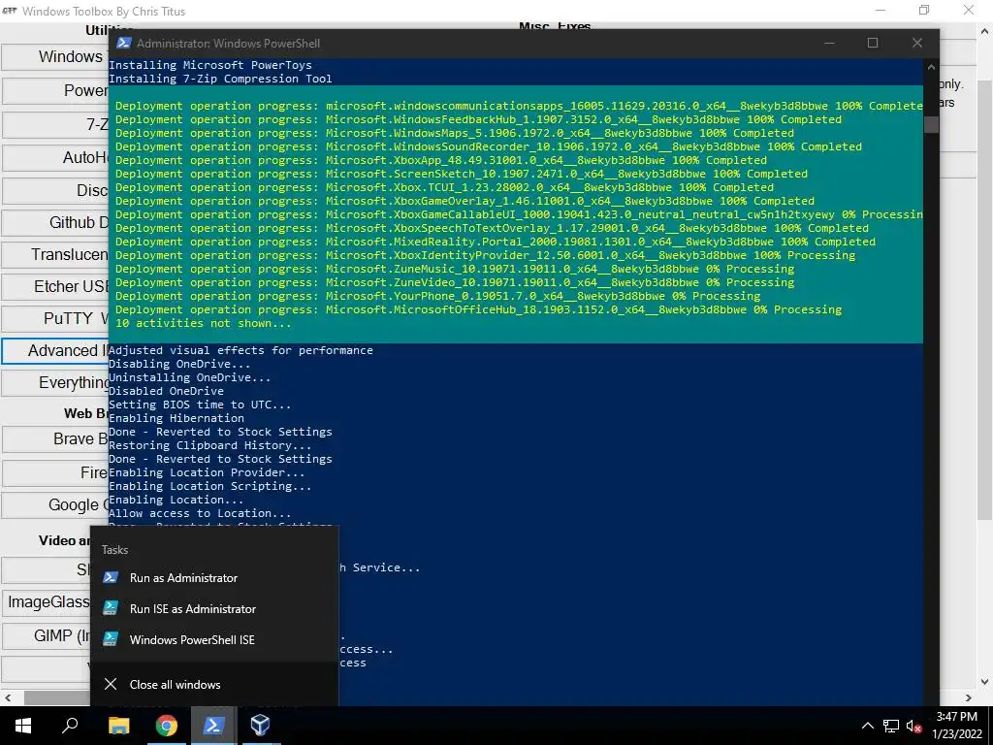Click the YourPhone deployment progress line

[x=437, y=296]
